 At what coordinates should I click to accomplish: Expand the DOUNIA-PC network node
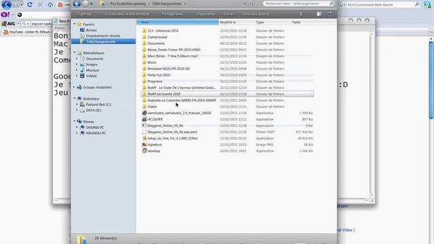point(77,127)
